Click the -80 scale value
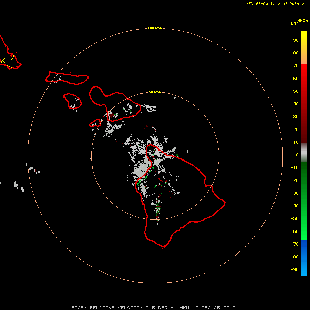 coord(294,257)
